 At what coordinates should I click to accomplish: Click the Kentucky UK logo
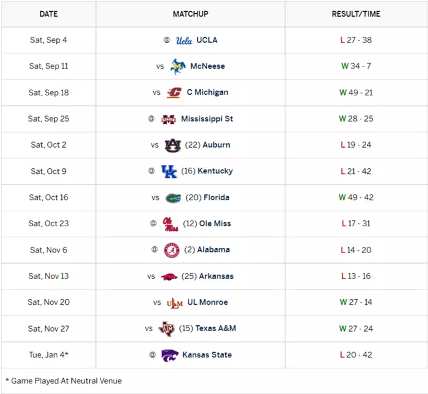pos(169,172)
